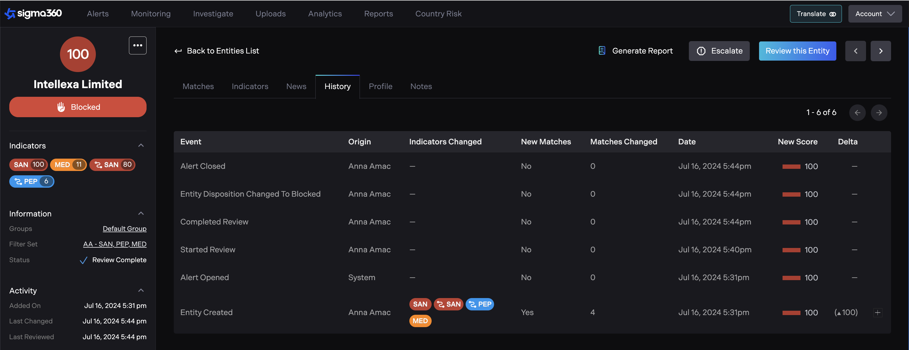Image resolution: width=909 pixels, height=350 pixels.
Task: Collapse the Indicators section
Action: (141, 145)
